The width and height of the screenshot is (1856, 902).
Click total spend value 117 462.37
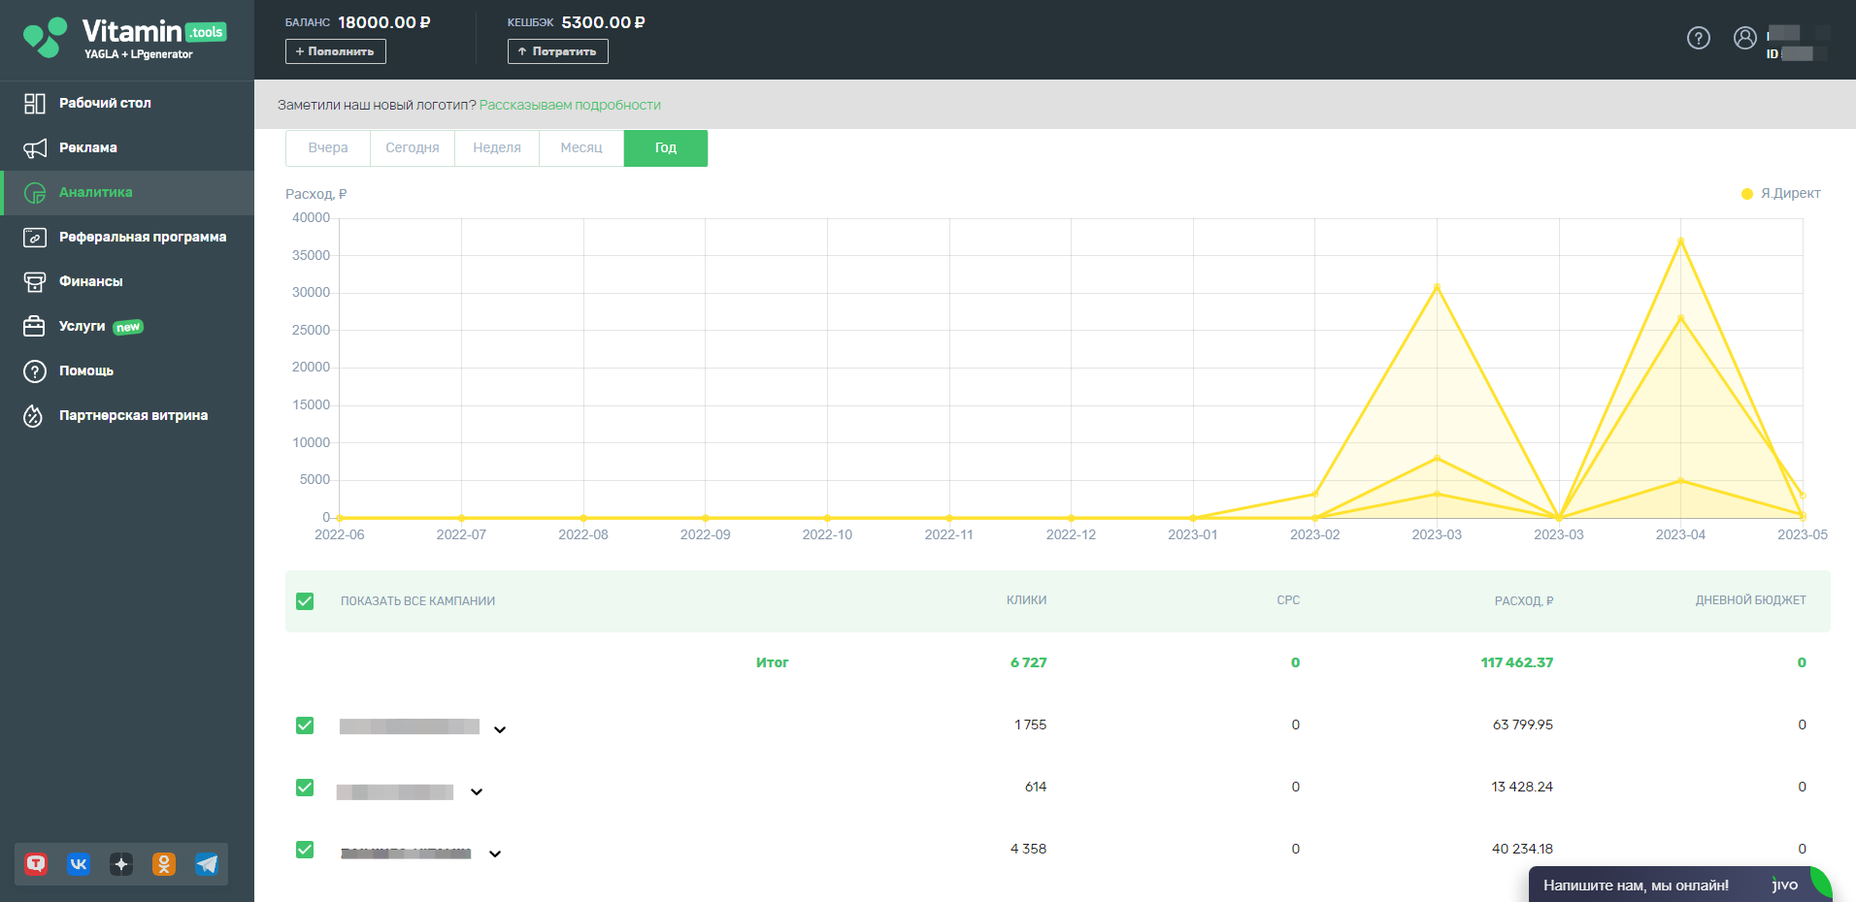tap(1517, 662)
